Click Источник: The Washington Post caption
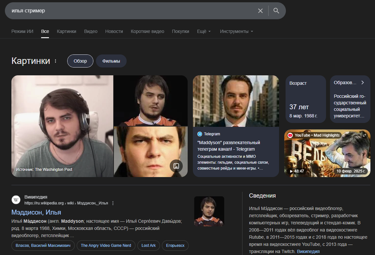Image resolution: width=375 pixels, height=255 pixels. pos(44,170)
